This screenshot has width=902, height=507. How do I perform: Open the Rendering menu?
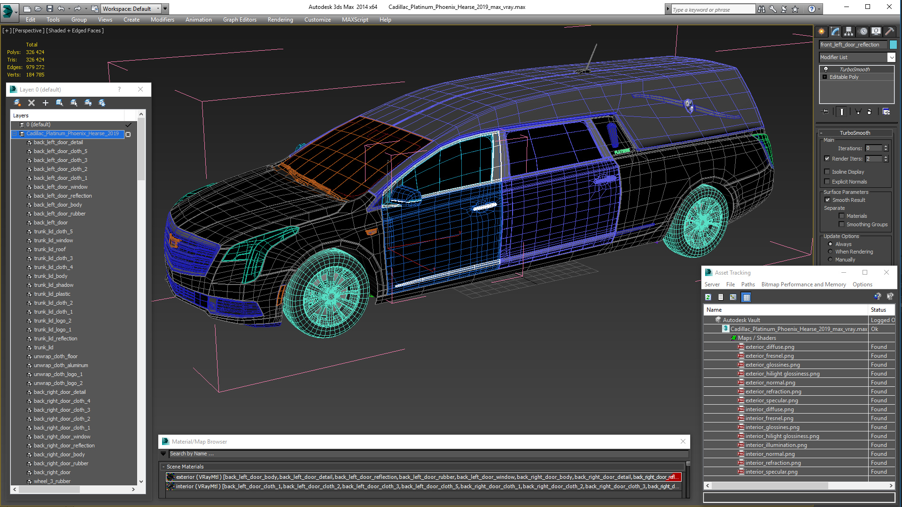(x=280, y=20)
